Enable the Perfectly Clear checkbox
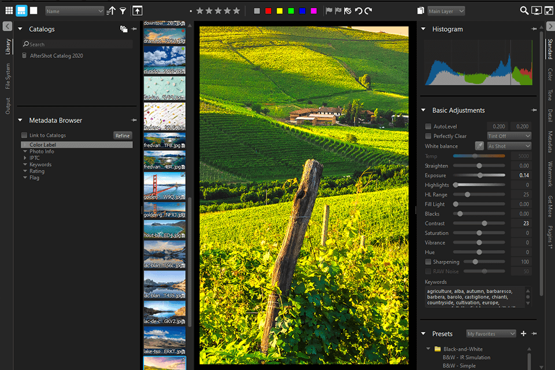The height and width of the screenshot is (370, 555). pos(428,136)
